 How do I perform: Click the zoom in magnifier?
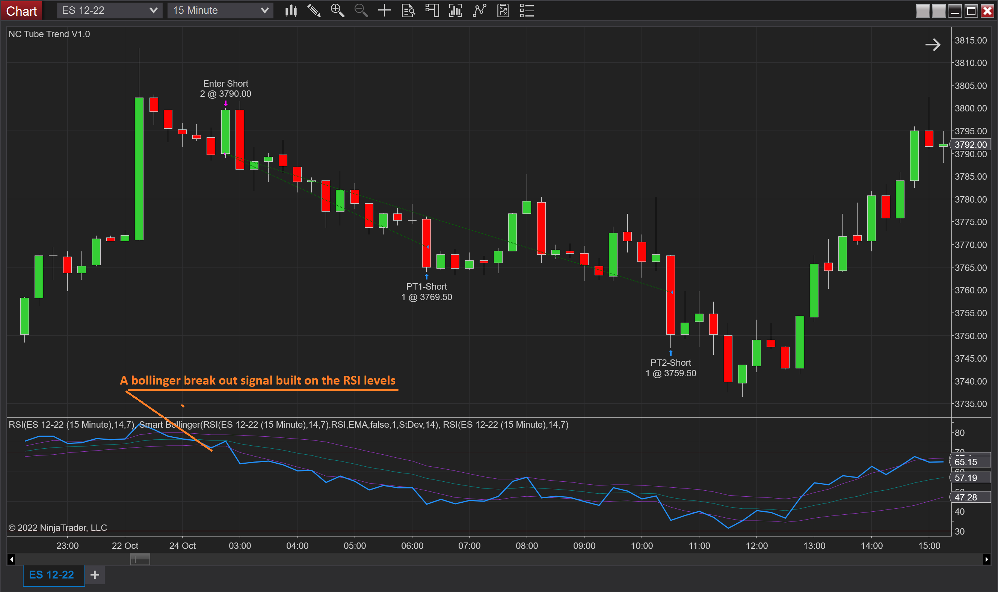(x=337, y=11)
